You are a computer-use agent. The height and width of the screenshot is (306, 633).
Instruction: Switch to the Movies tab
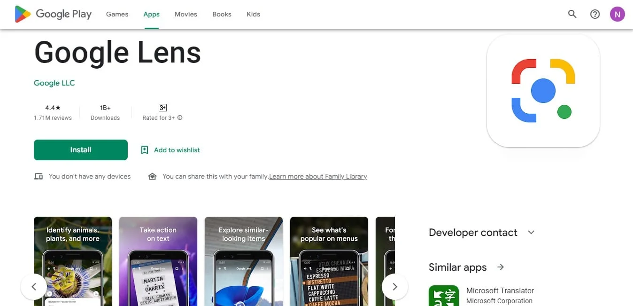point(186,14)
